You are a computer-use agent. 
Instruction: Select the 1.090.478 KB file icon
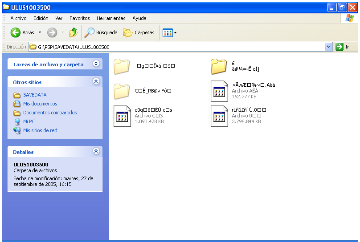click(x=122, y=116)
